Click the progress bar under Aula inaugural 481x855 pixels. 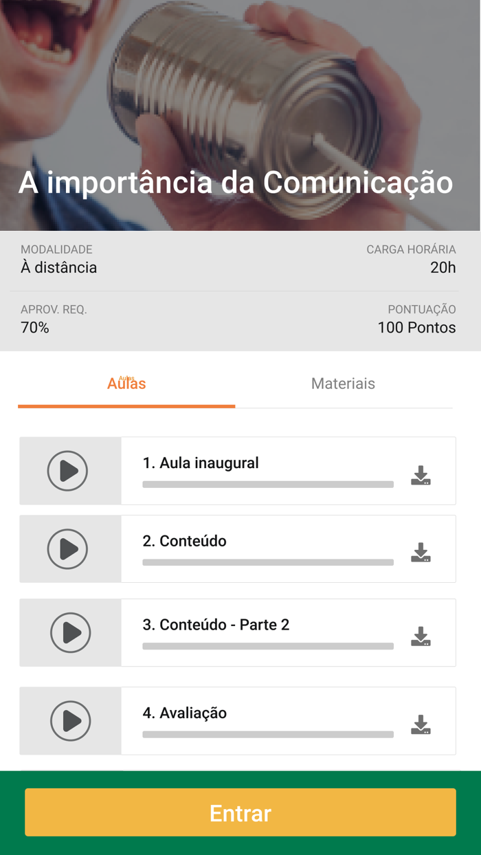pyautogui.click(x=267, y=485)
